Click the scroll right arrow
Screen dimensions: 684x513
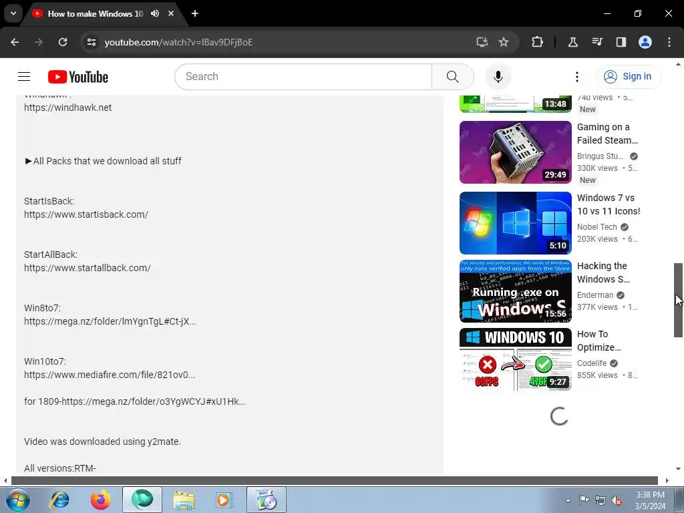[x=667, y=481]
